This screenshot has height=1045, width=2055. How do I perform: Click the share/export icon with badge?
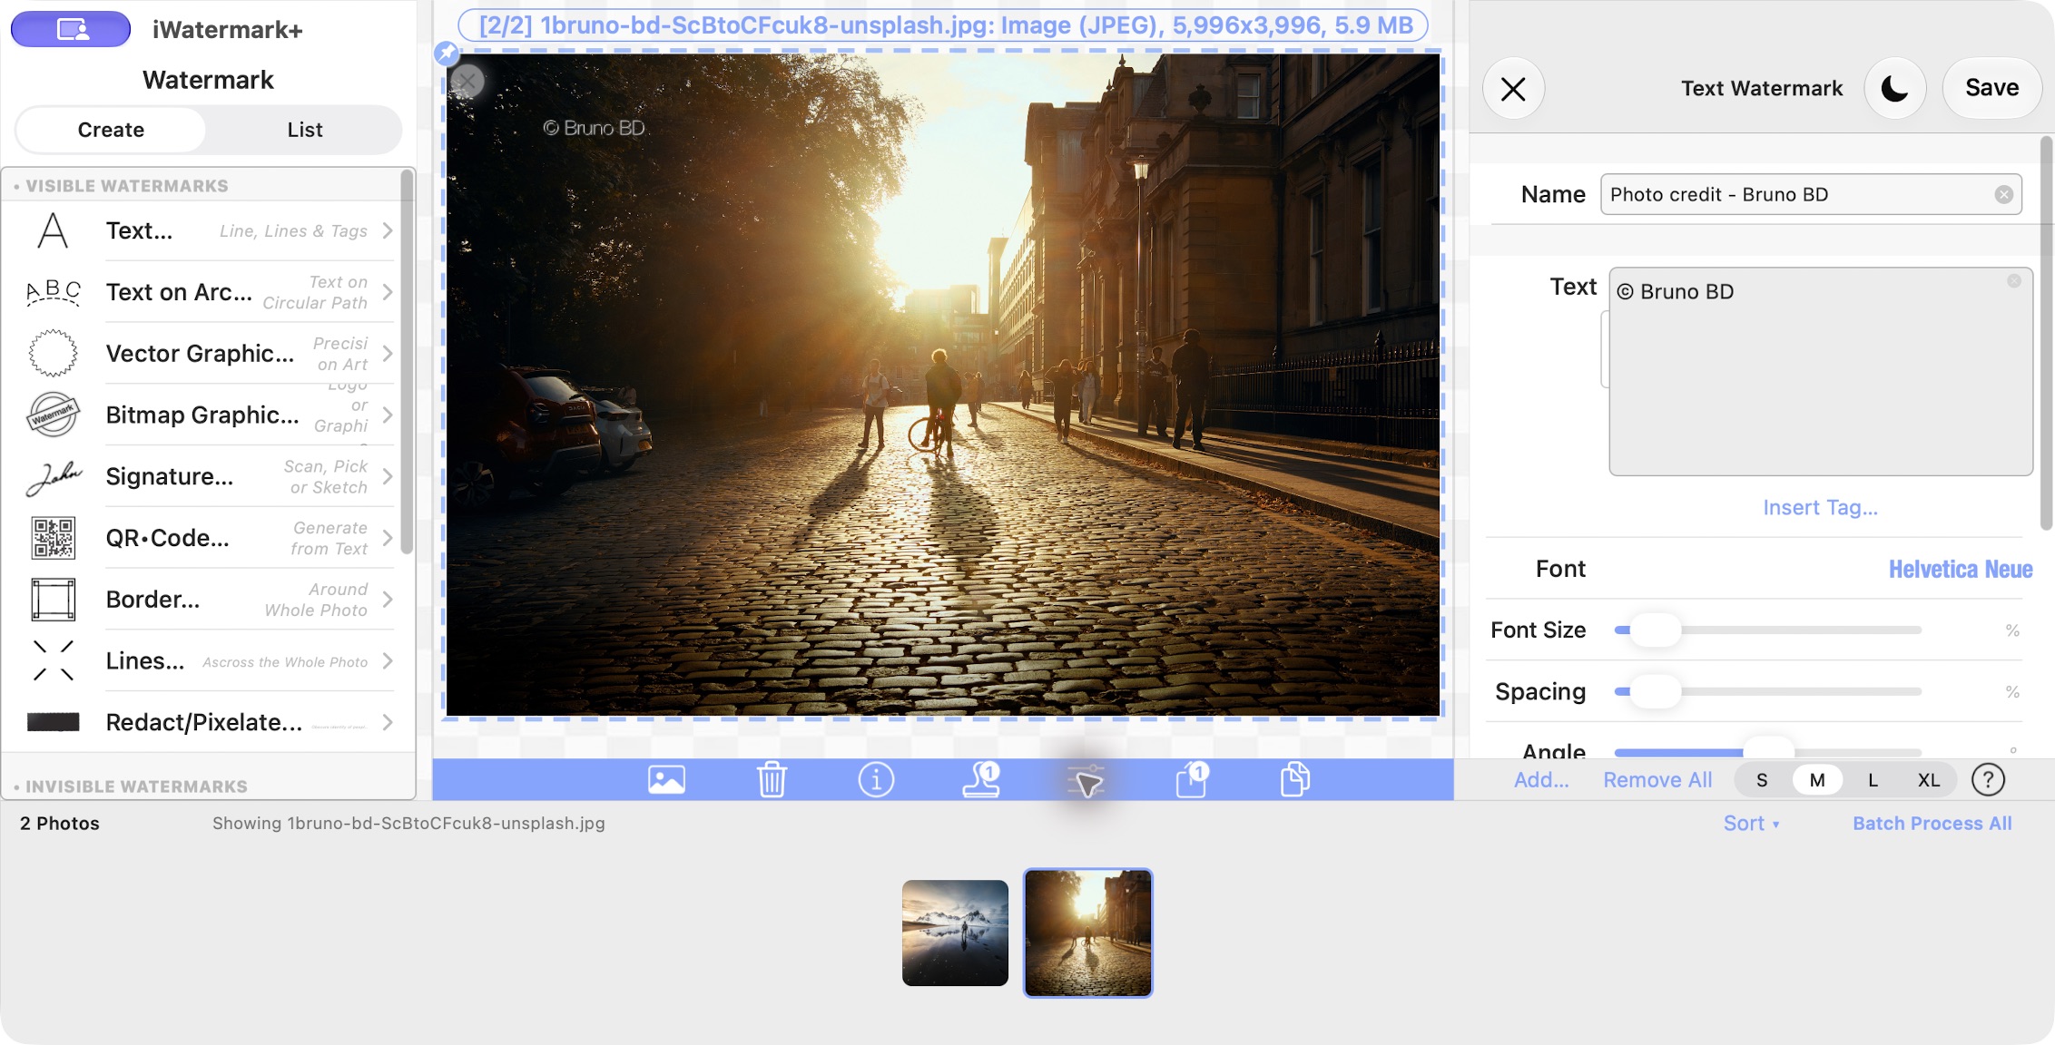[1191, 779]
